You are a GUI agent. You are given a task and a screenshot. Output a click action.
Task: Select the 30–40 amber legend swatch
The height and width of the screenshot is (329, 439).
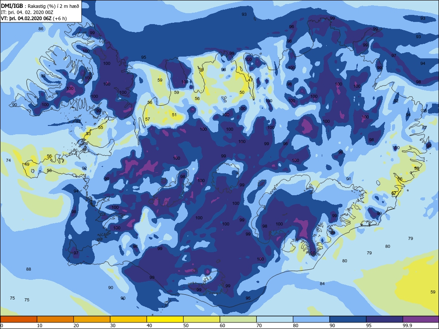pyautogui.click(x=129, y=319)
